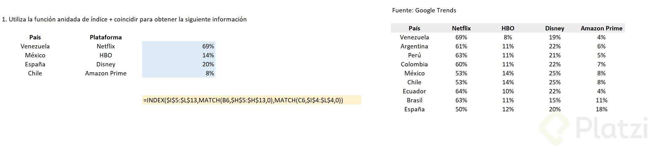Click España's 18% Amazon Prime cell

coord(601,109)
